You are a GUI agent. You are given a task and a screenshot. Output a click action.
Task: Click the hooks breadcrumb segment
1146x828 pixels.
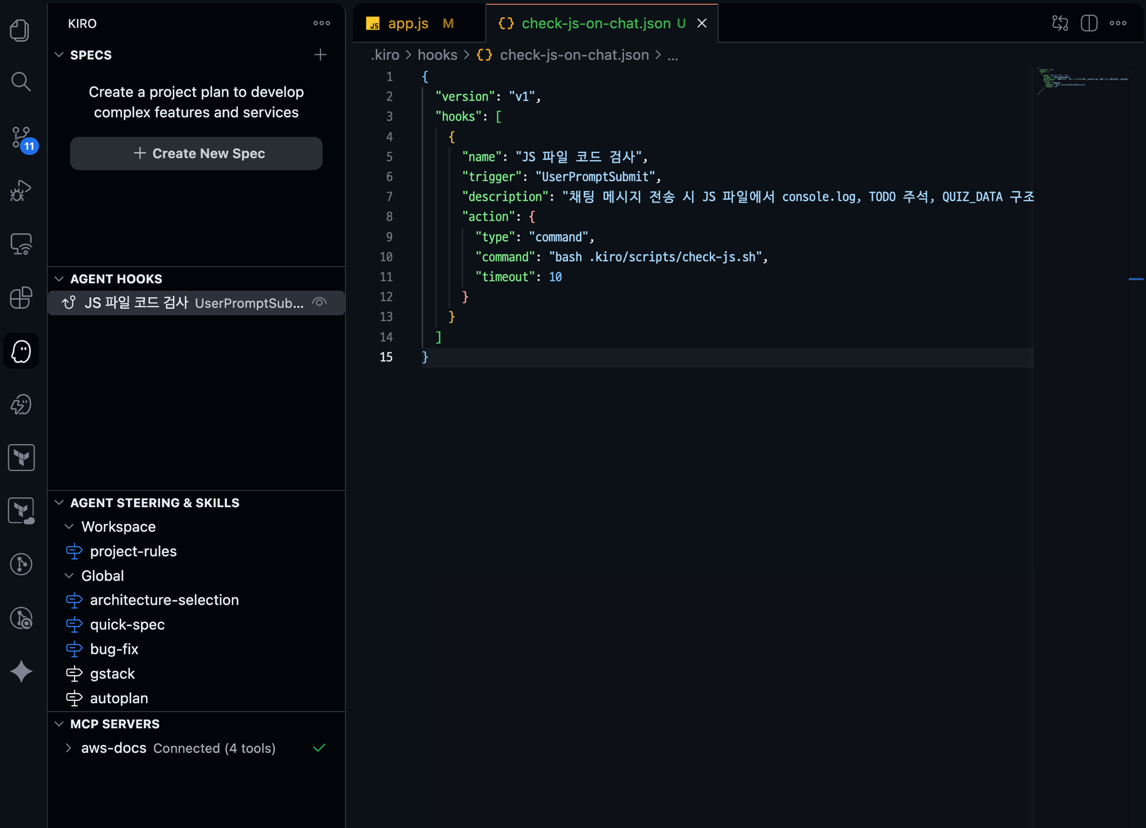point(438,55)
